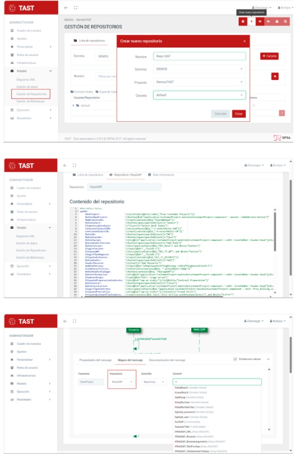Click the import arrow icon next to plus
Viewport: 299px width, 454px height.
(260, 21)
